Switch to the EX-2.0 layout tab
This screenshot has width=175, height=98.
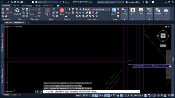[x=14, y=95]
